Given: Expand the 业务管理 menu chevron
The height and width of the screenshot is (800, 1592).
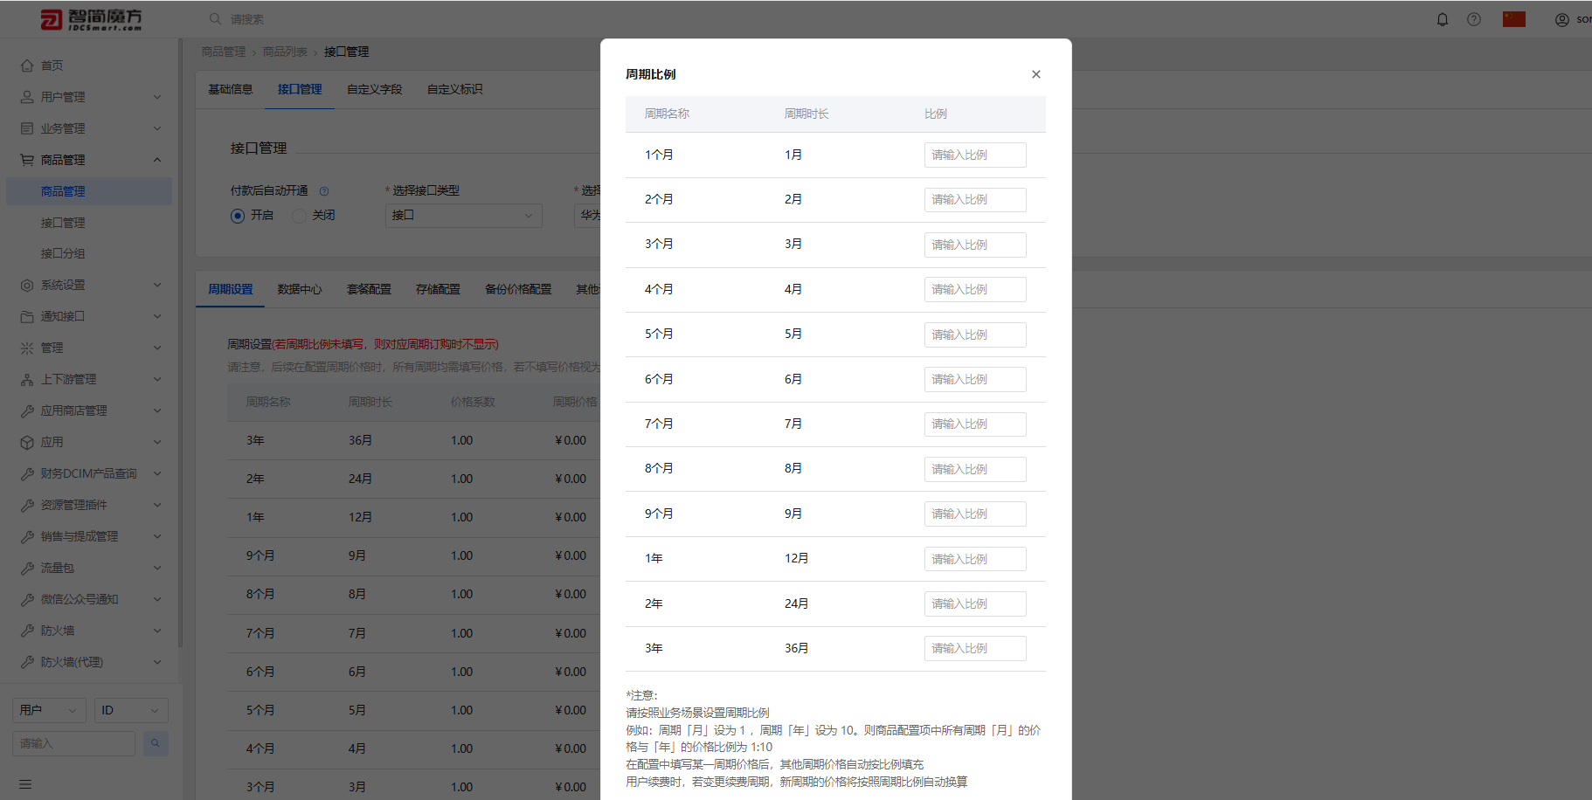Looking at the screenshot, I should click(x=157, y=128).
